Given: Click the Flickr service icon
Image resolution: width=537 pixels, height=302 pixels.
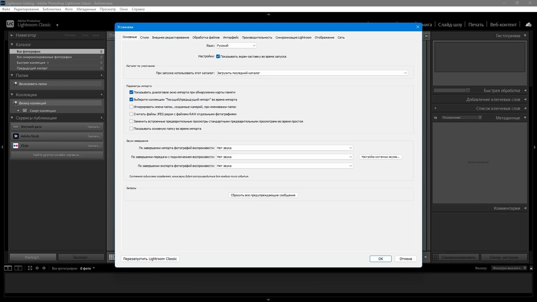Looking at the screenshot, I should (x=16, y=146).
